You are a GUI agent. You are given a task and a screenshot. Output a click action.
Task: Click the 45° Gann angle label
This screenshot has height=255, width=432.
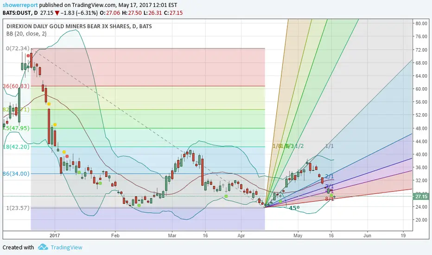294,208
